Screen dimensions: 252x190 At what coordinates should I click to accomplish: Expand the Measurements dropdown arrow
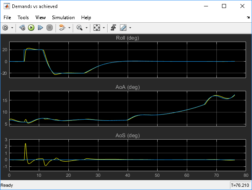(130, 28)
